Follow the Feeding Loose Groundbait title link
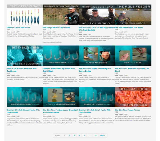Image resolution: width=160 pixels, height=141 pixels. tap(60, 111)
